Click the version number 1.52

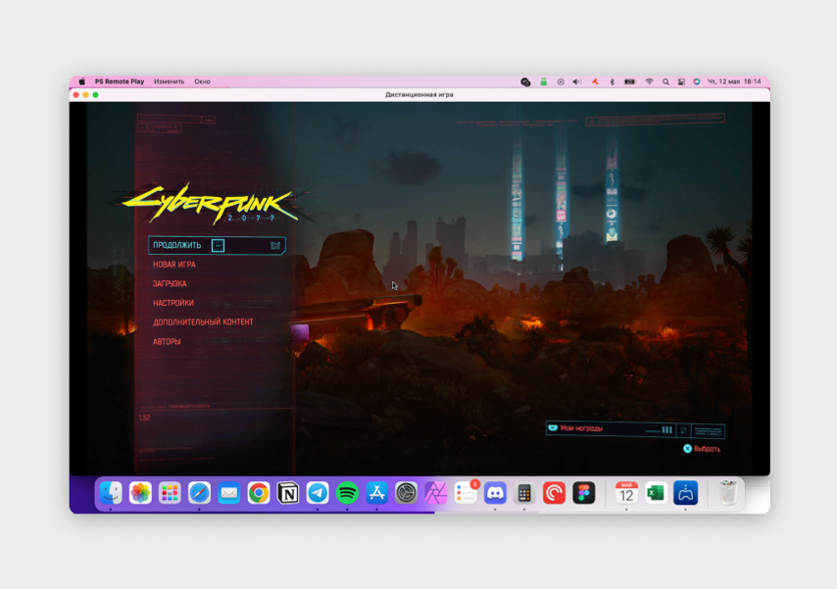[144, 417]
